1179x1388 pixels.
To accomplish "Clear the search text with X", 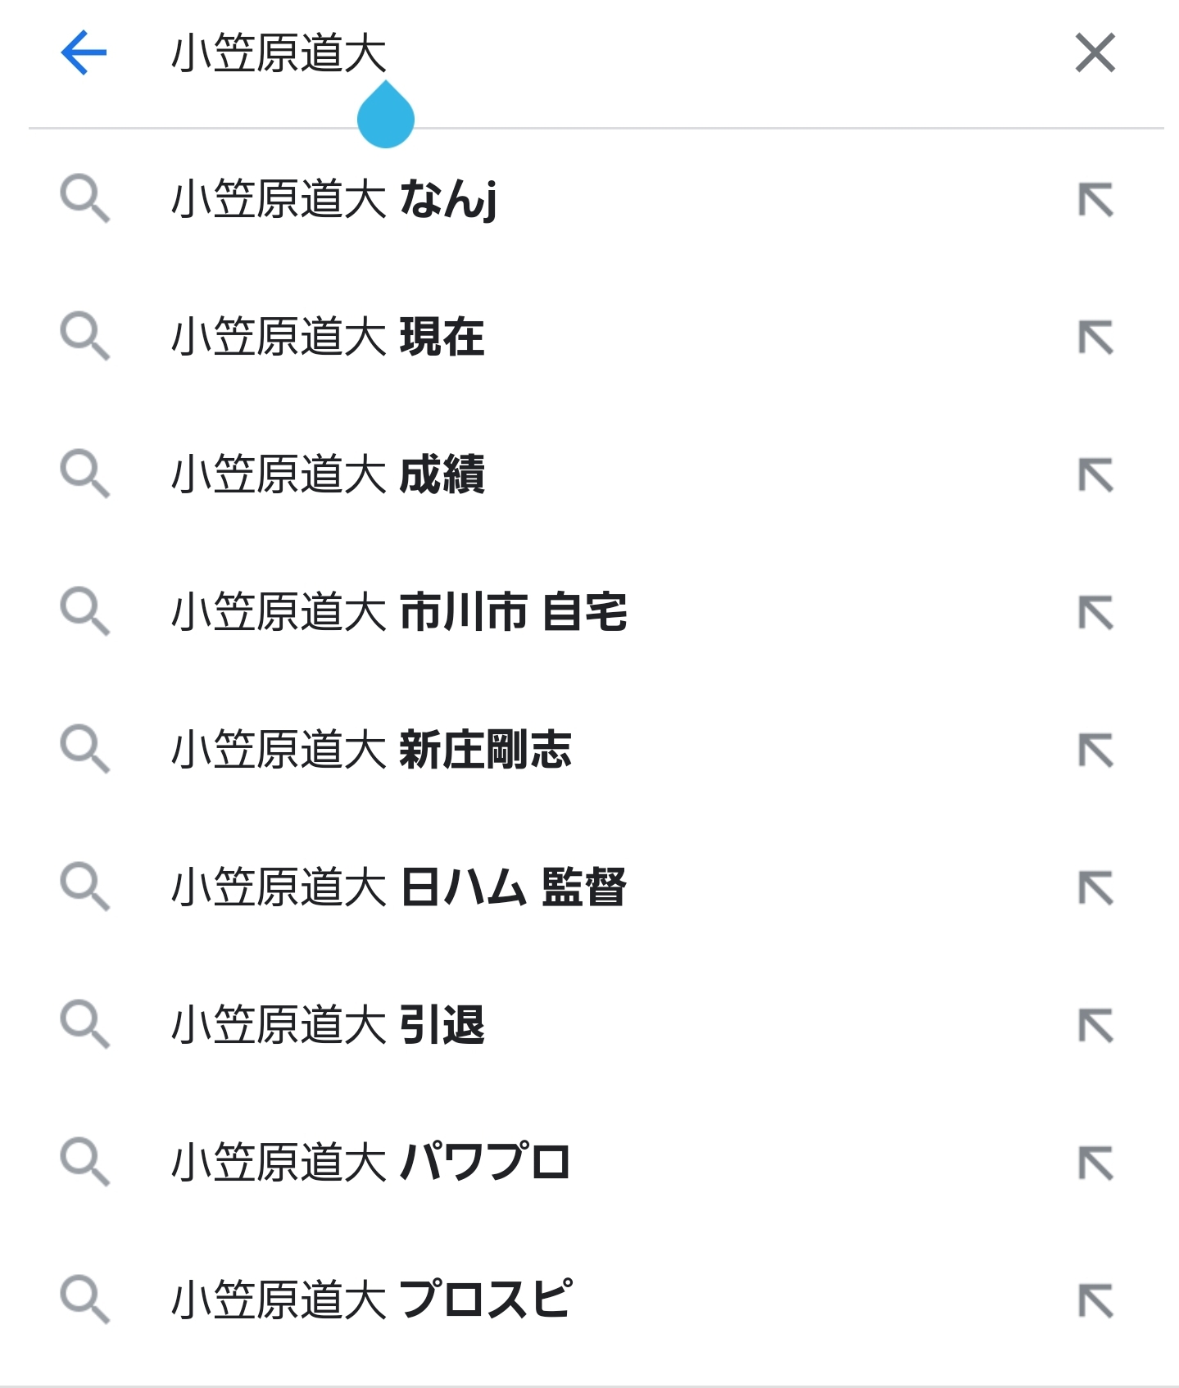I will [1095, 53].
